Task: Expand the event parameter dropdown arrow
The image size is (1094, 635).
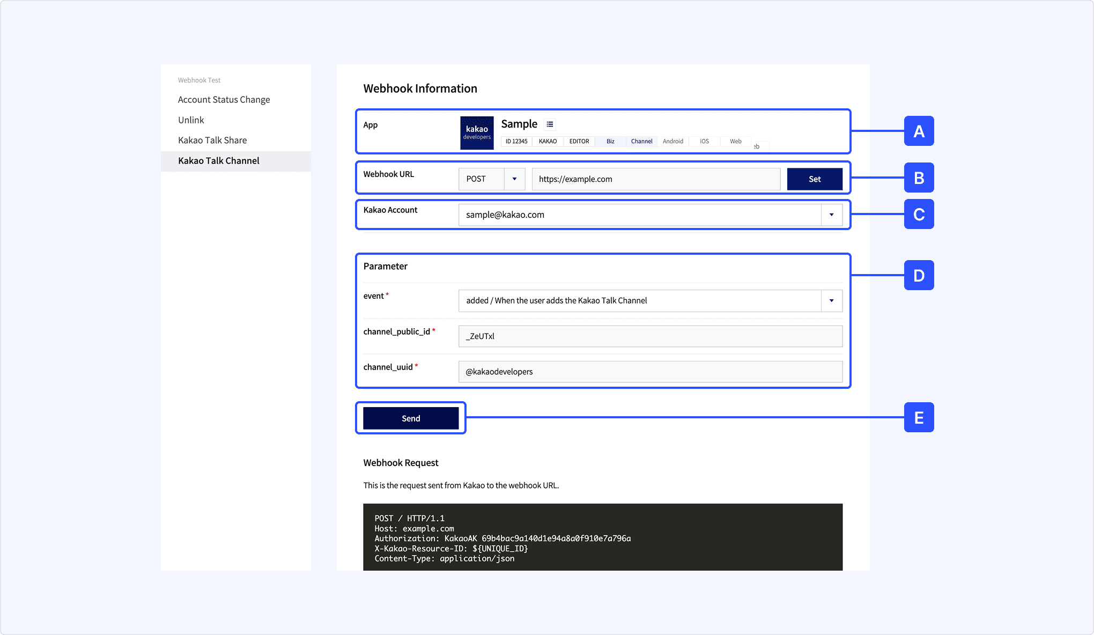Action: (831, 300)
